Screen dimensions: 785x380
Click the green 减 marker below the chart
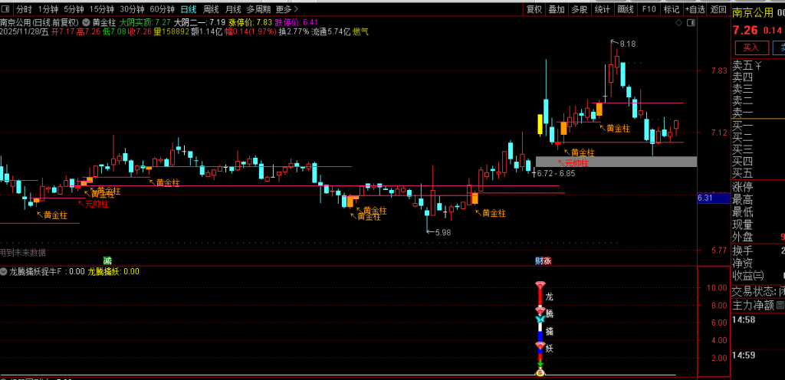click(x=108, y=261)
